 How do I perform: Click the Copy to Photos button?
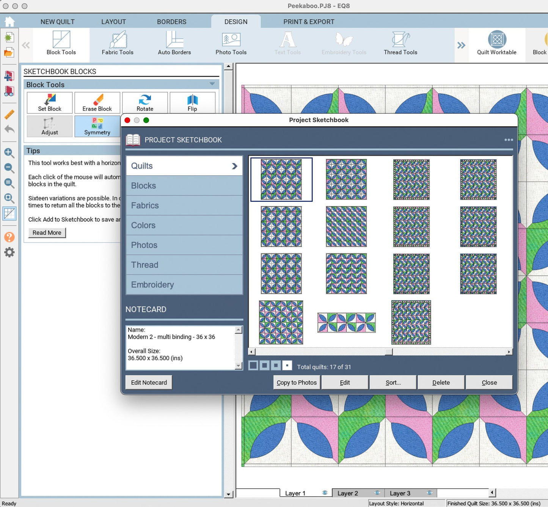click(297, 382)
